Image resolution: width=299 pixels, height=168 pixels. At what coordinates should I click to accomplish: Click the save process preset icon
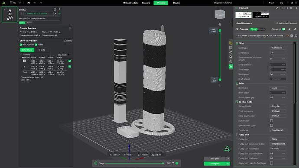[x=292, y=36]
